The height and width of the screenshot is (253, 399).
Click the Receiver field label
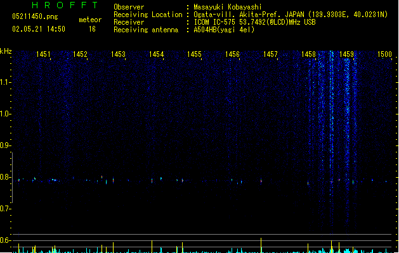pos(129,22)
